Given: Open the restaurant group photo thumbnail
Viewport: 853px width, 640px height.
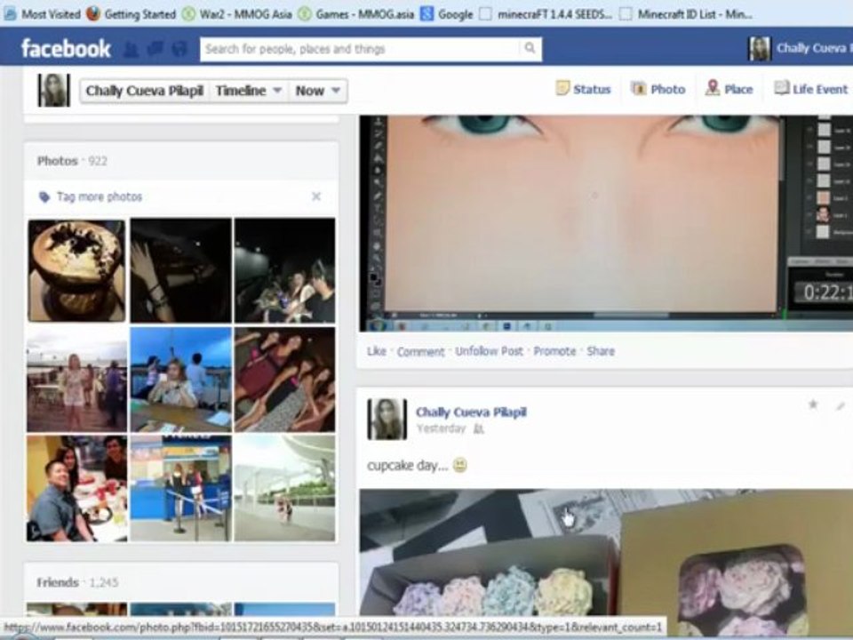Looking at the screenshot, I should 76,488.
